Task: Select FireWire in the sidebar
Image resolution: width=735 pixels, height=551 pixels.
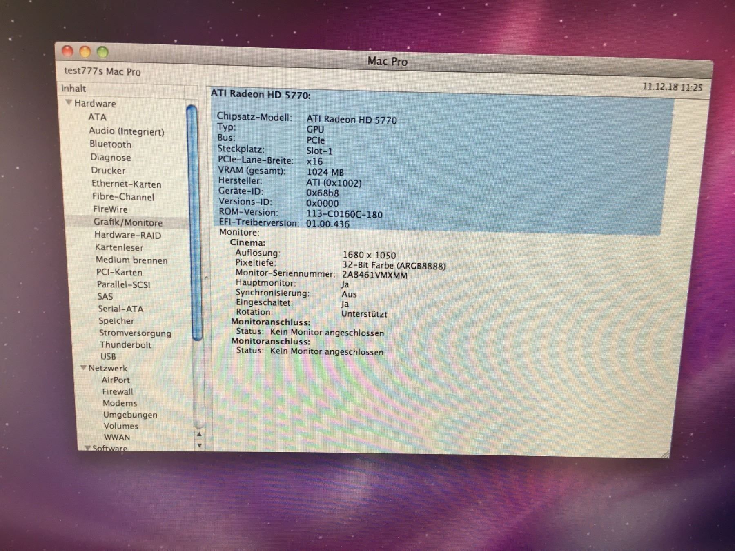Action: click(110, 209)
